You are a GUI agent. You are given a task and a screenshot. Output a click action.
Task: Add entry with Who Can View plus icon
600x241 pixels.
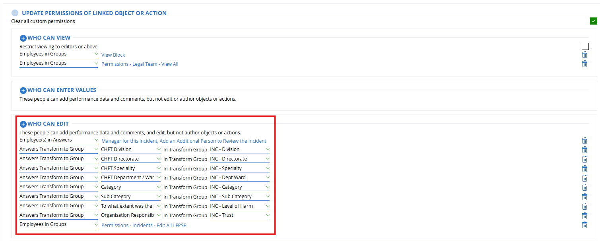point(23,38)
